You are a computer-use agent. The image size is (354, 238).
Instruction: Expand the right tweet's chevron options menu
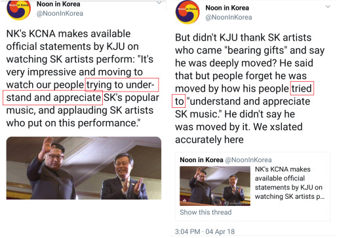pyautogui.click(x=328, y=7)
